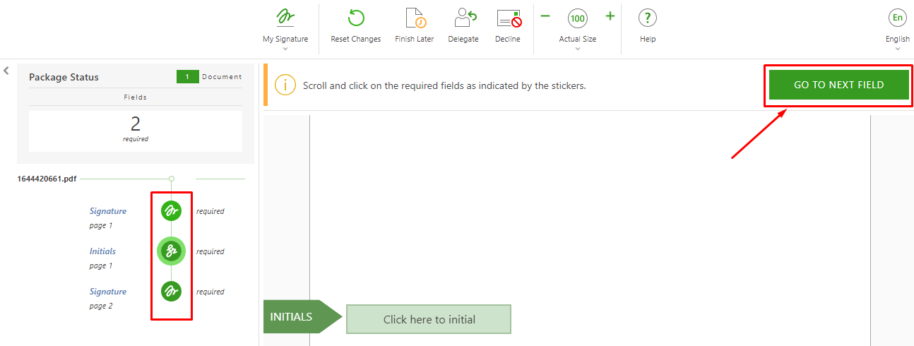
Task: Zoom out with the minus icon
Action: [545, 16]
